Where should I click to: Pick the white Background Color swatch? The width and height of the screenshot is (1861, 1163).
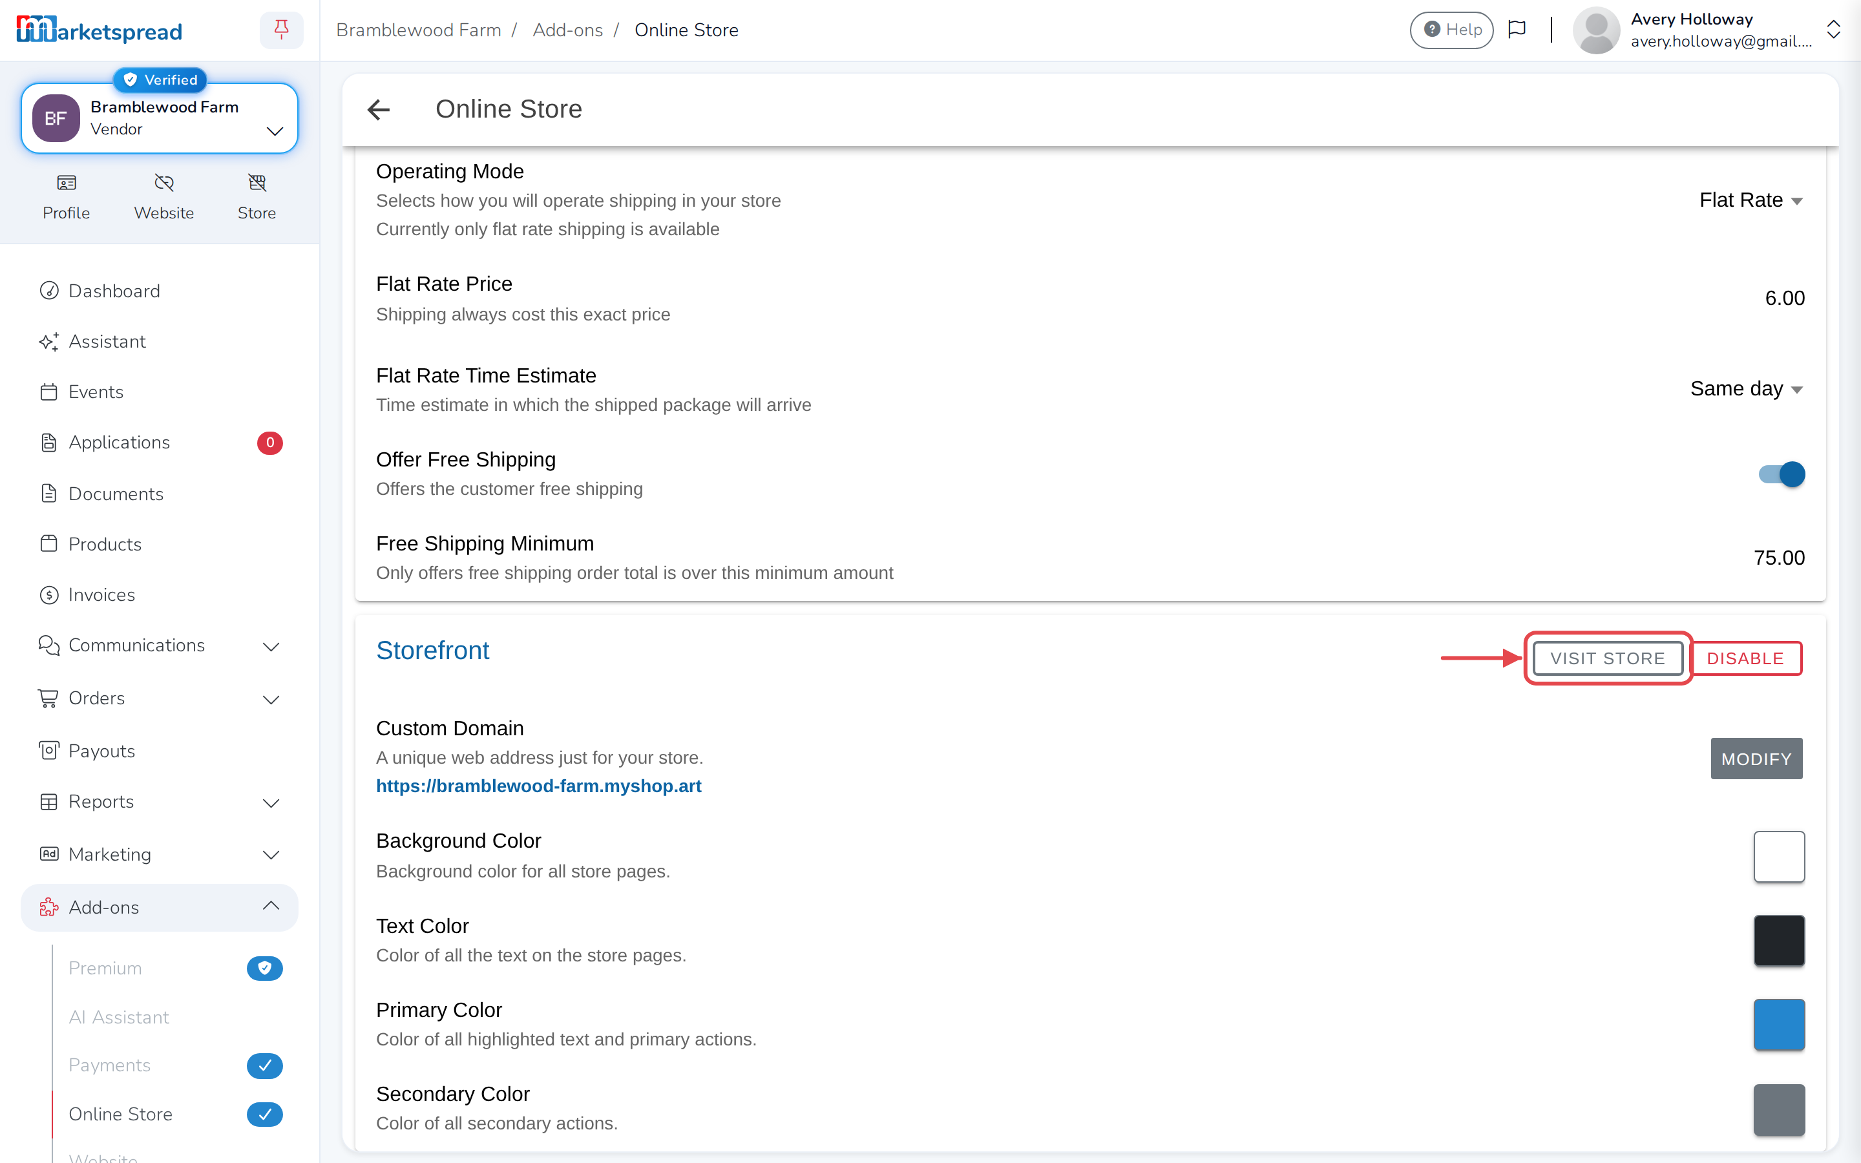1780,856
